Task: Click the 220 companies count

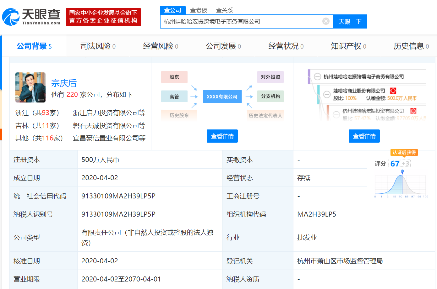Action: click(x=72, y=94)
